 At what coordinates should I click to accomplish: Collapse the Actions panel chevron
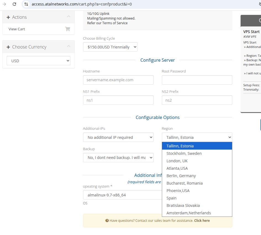point(68,17)
